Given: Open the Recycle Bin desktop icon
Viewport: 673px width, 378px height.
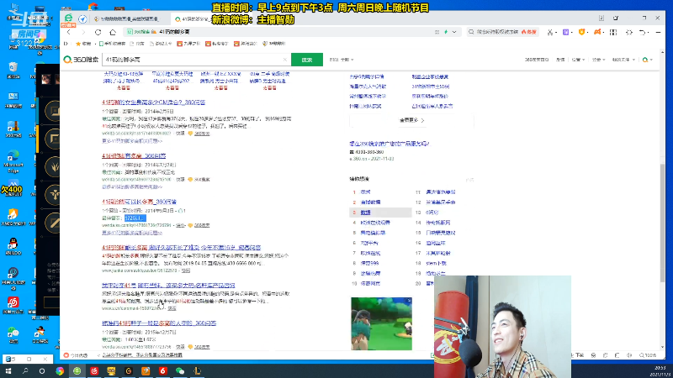Looking at the screenshot, I should 13,71.
